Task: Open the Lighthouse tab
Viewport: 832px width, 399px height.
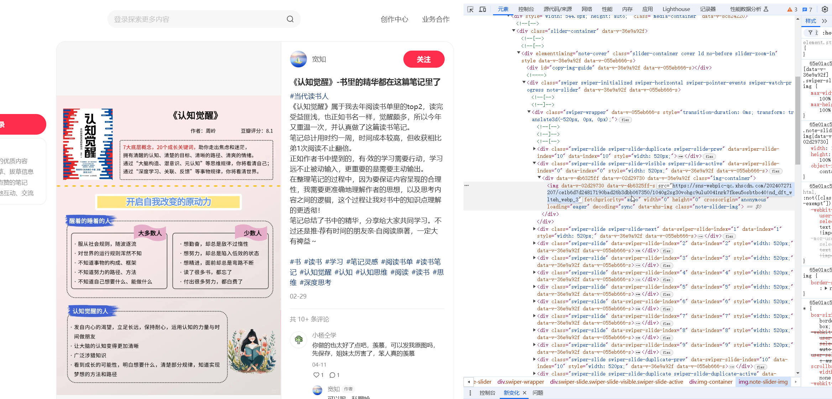Action: (676, 9)
